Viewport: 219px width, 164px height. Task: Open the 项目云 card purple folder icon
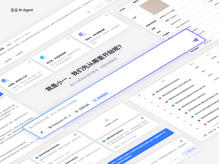[83, 34]
